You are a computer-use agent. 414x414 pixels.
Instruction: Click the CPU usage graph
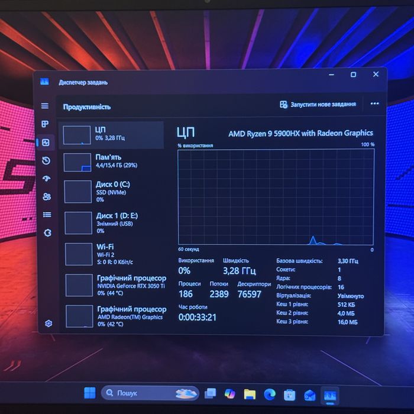click(276, 197)
